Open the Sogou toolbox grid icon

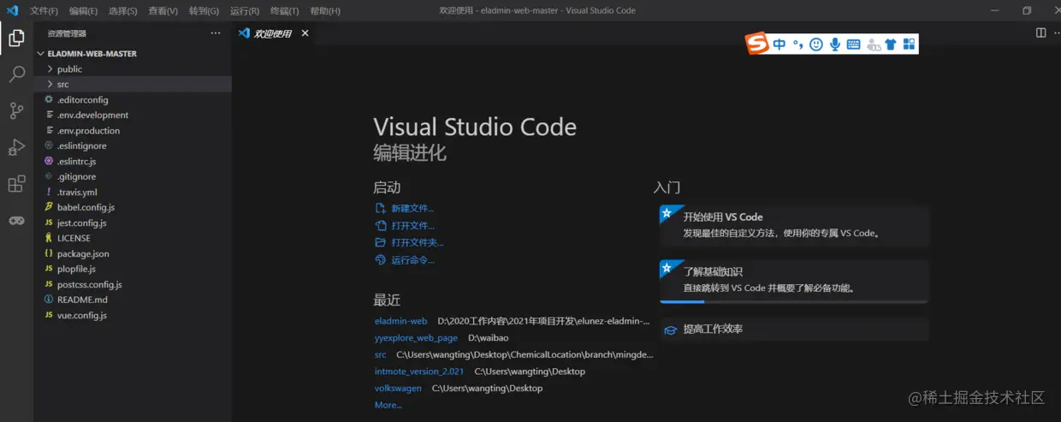pyautogui.click(x=909, y=45)
